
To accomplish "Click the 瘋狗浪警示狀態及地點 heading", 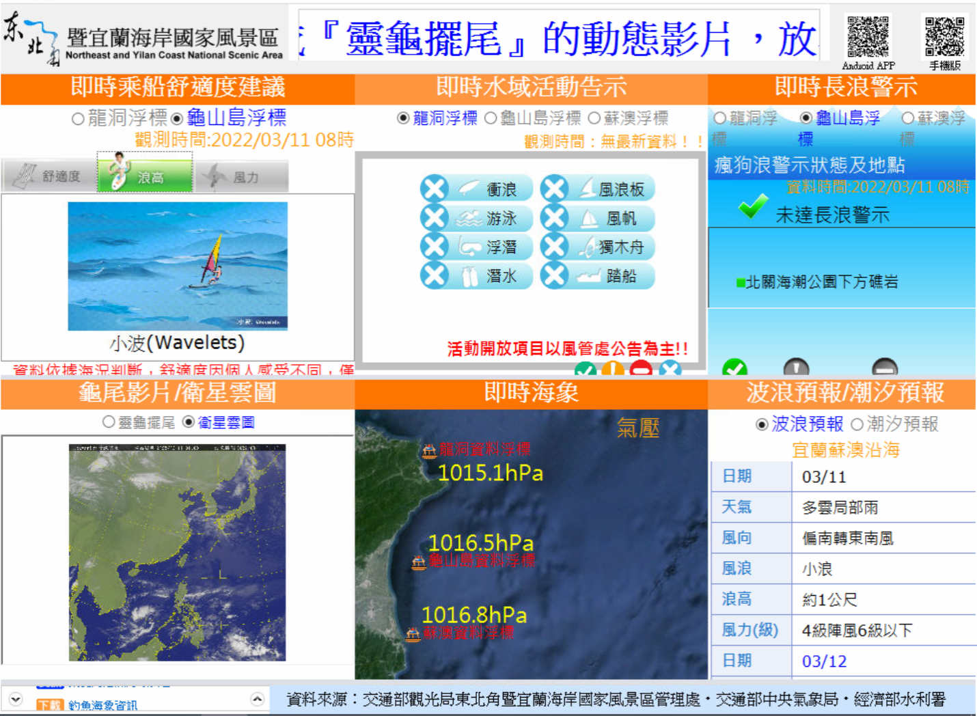I will coord(810,165).
